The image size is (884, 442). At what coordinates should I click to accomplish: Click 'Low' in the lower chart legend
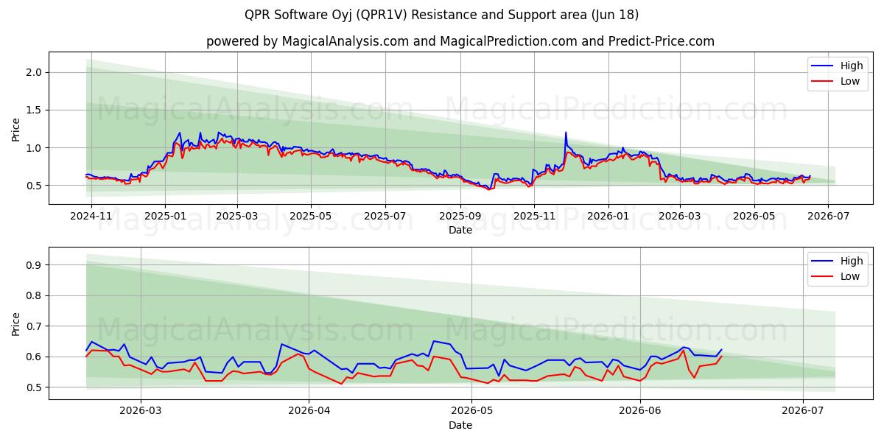click(850, 276)
